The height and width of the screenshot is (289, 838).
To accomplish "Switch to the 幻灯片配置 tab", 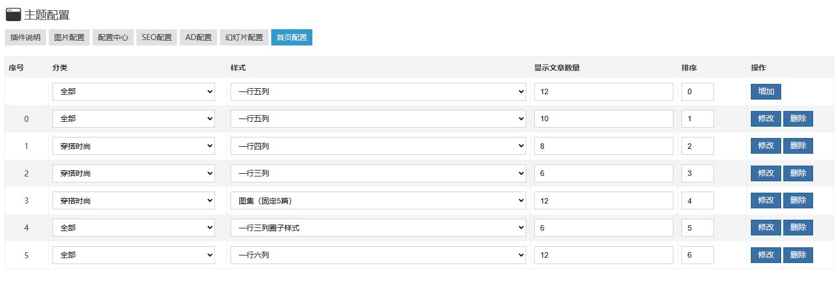I will 244,37.
